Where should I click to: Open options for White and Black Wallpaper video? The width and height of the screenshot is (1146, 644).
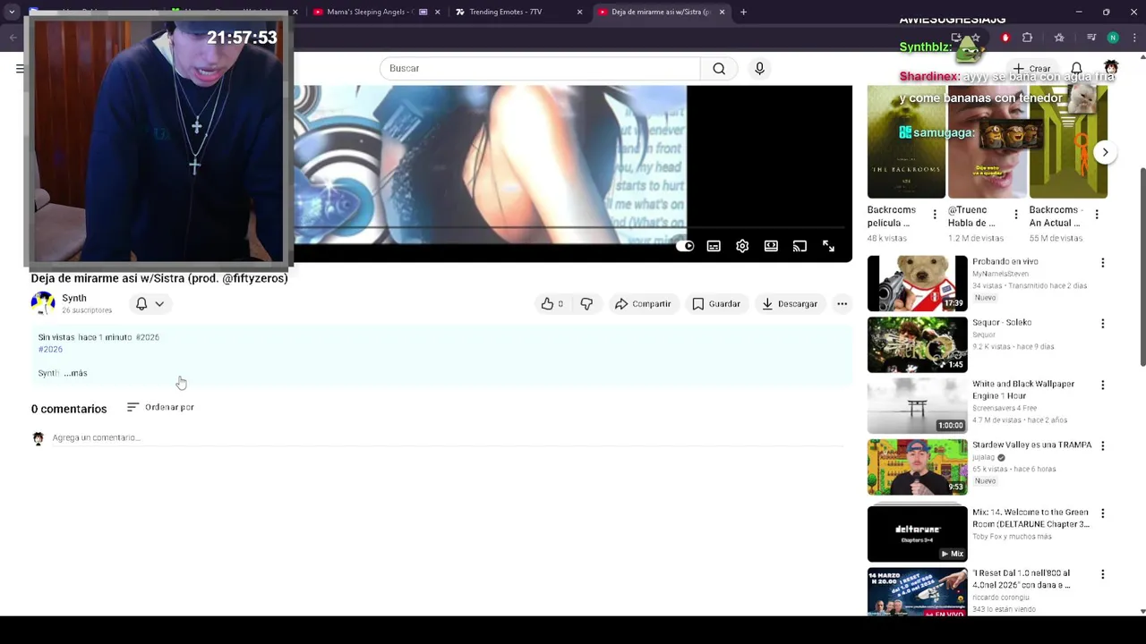click(1102, 386)
